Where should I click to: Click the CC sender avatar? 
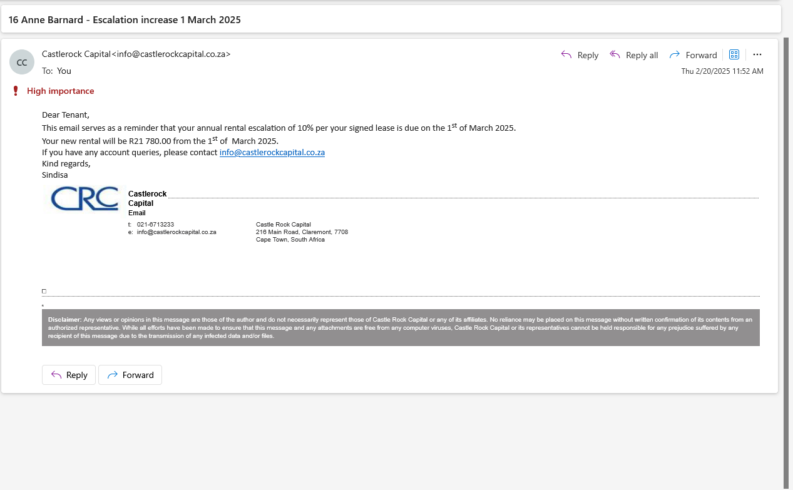click(22, 62)
